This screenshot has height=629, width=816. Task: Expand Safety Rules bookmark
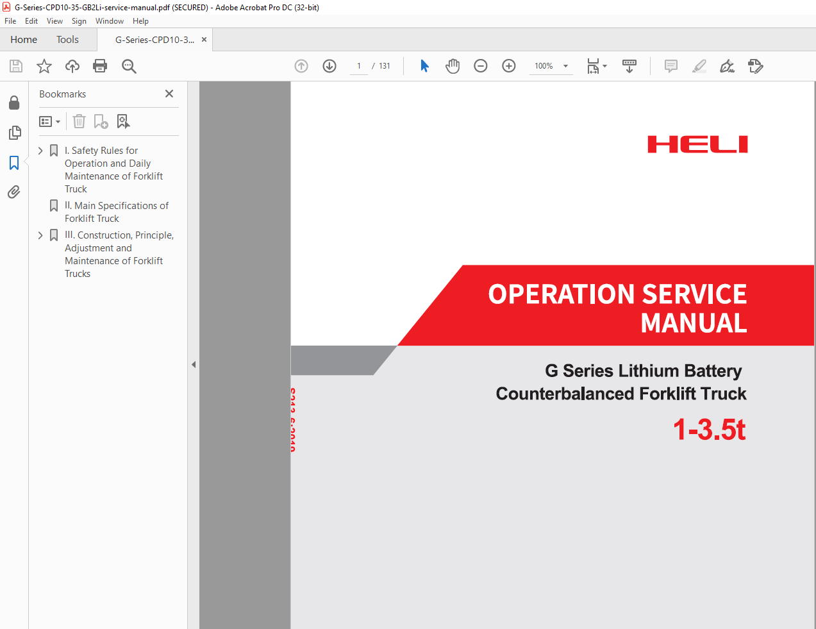(40, 151)
